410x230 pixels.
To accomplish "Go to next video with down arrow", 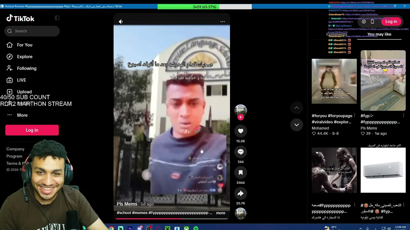I will (x=297, y=125).
